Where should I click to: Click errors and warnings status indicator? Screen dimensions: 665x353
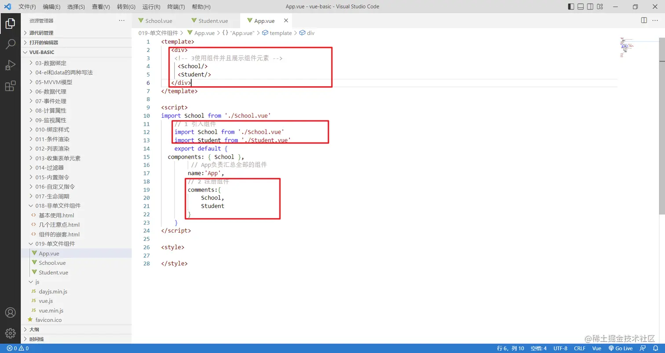(18, 348)
